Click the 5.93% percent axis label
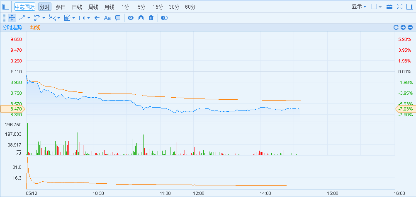 click(404, 39)
